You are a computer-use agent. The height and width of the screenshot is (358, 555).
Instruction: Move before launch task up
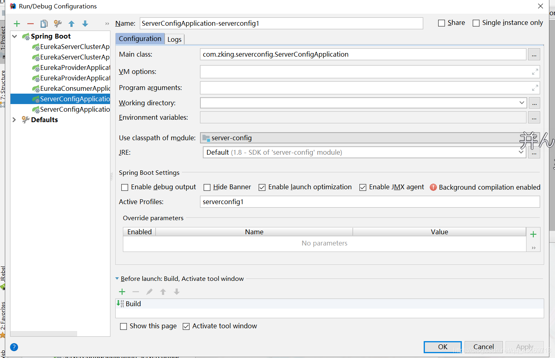[163, 292]
